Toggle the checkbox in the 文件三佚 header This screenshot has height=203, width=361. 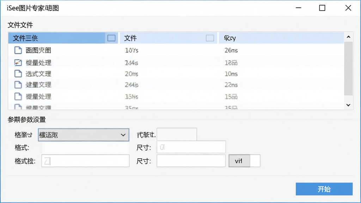coord(111,38)
